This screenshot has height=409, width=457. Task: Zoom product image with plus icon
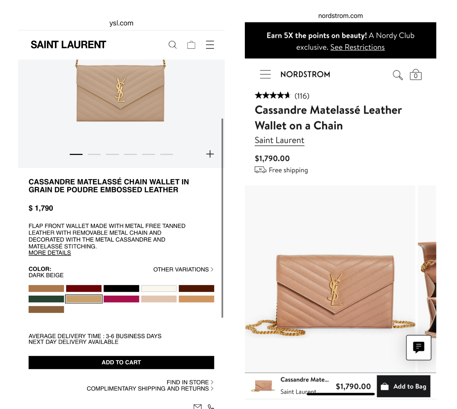point(210,154)
